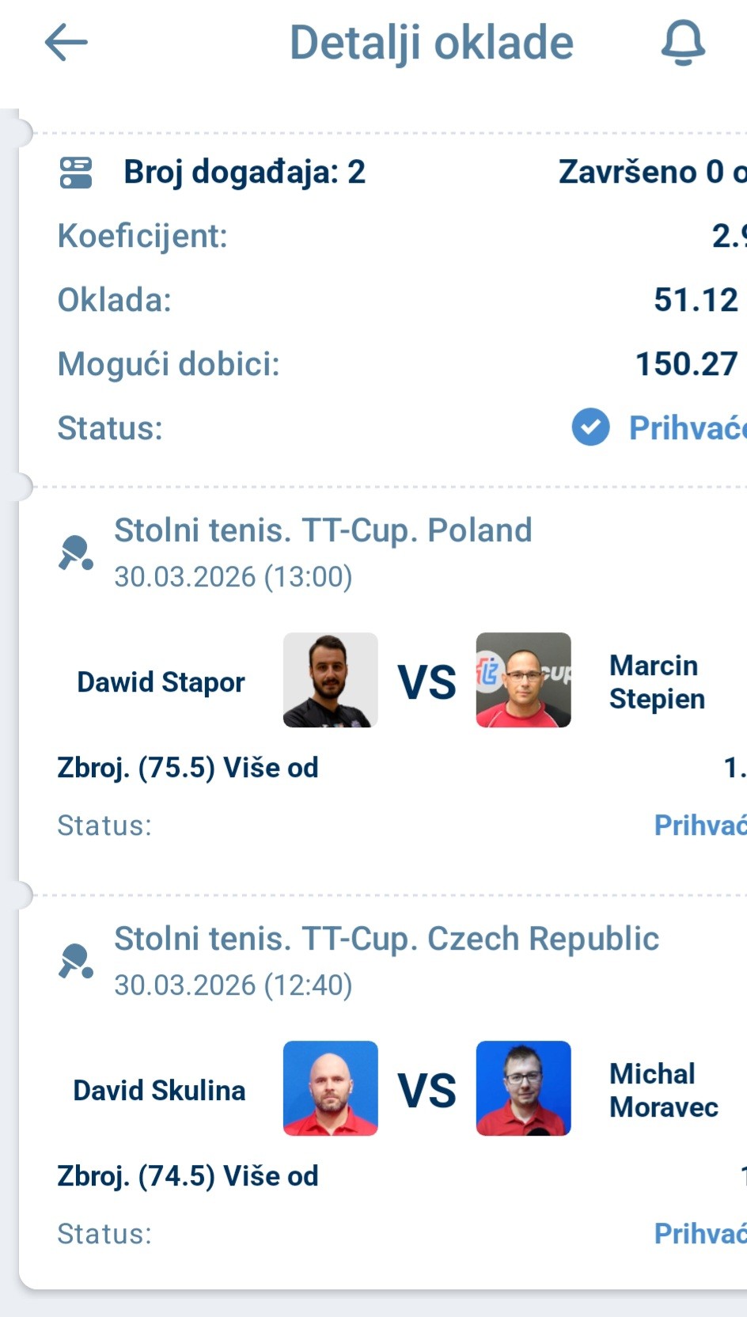Tap David Skulina's player photo
Screen dimensions: 747x1317
330,1088
